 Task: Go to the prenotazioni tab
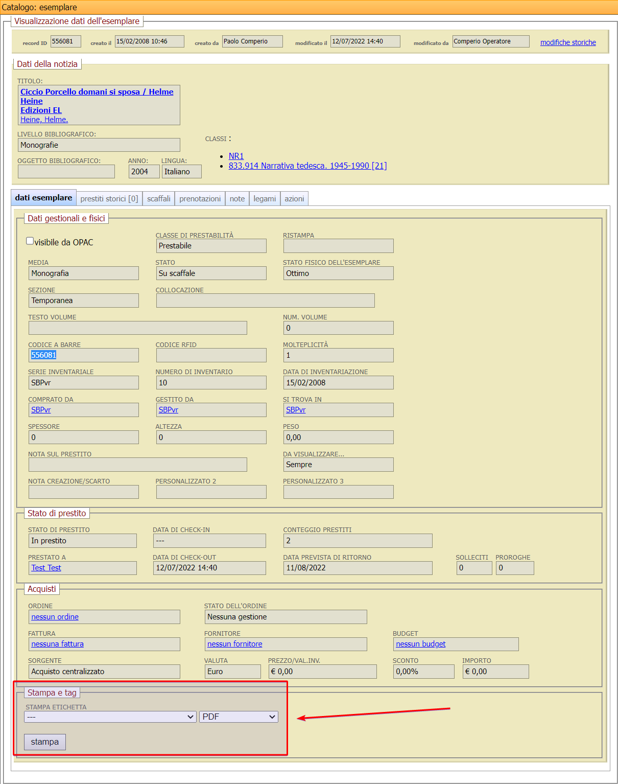pos(200,199)
